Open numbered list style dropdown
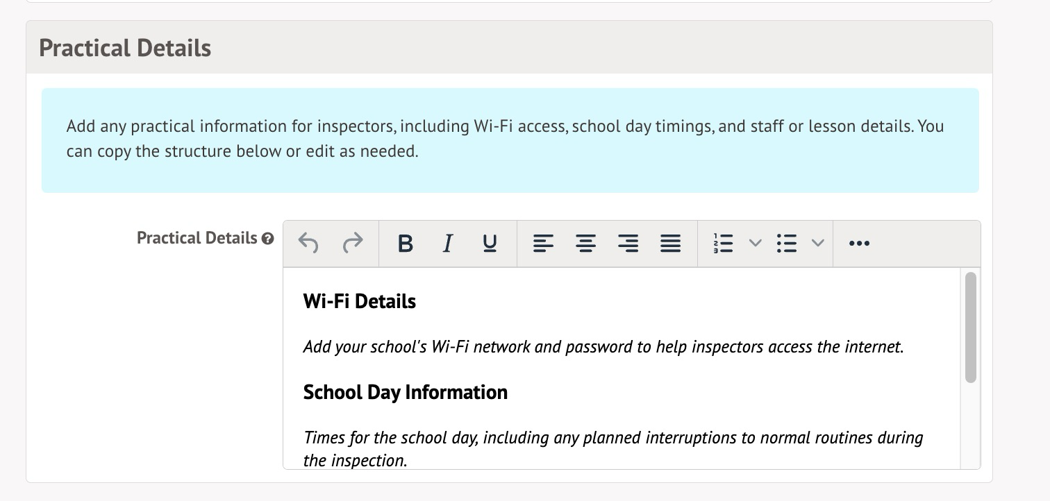The image size is (1050, 501). click(x=755, y=244)
